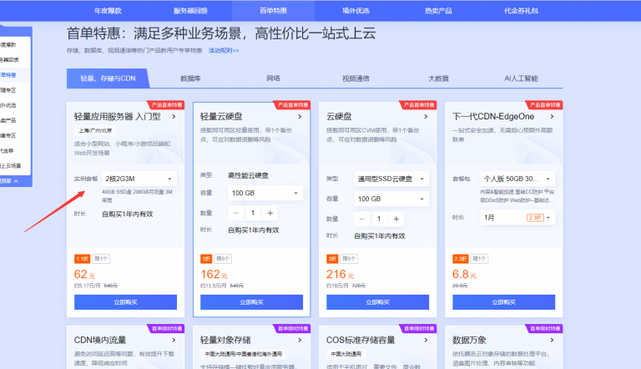Click the CDN境内流量 title
The image size is (641, 369).
[100, 340]
